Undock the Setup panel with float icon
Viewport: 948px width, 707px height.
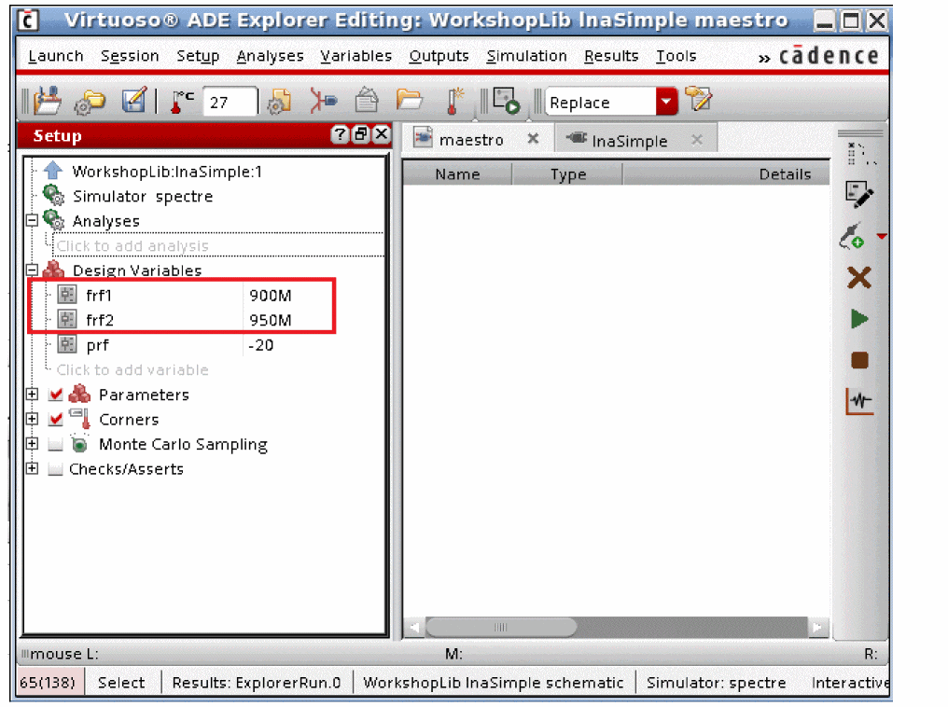tap(361, 134)
